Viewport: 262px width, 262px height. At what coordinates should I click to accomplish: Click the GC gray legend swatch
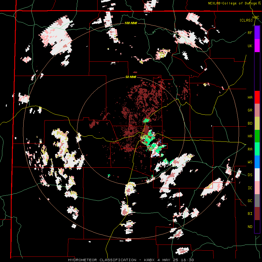point(257,201)
